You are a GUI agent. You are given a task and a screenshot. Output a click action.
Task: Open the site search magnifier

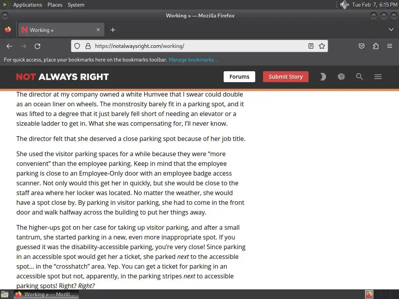point(359,77)
